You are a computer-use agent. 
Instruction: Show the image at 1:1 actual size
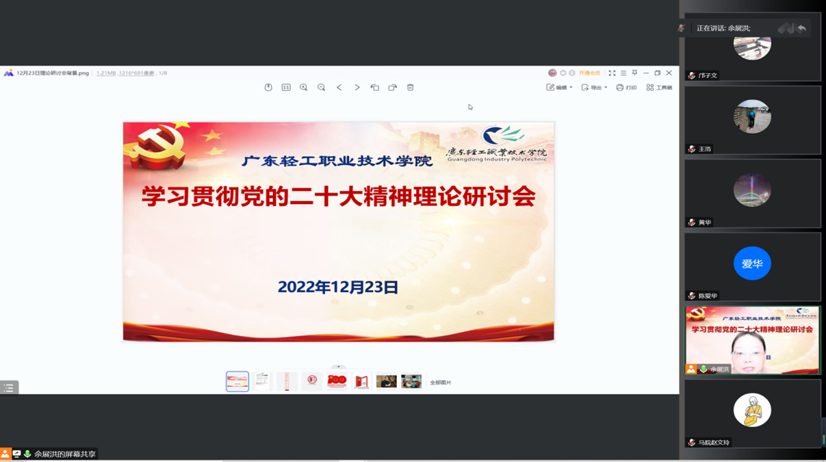coord(286,88)
